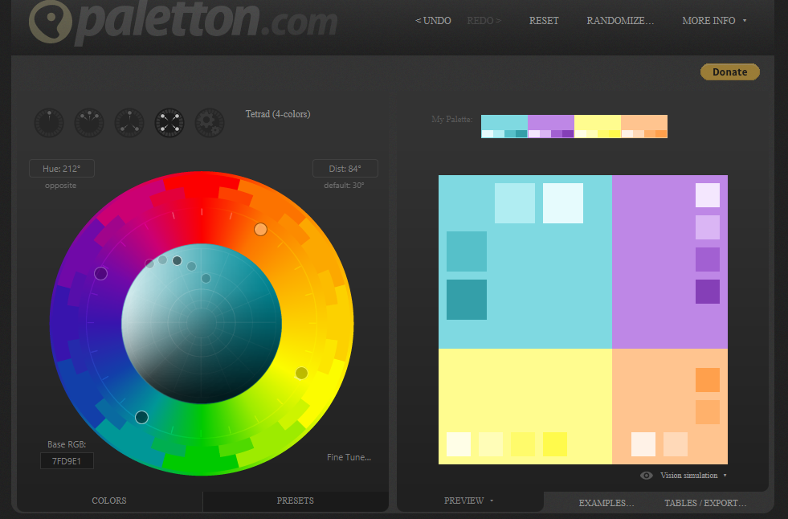Open the EXAMPLES tab
The image size is (788, 519).
(606, 503)
